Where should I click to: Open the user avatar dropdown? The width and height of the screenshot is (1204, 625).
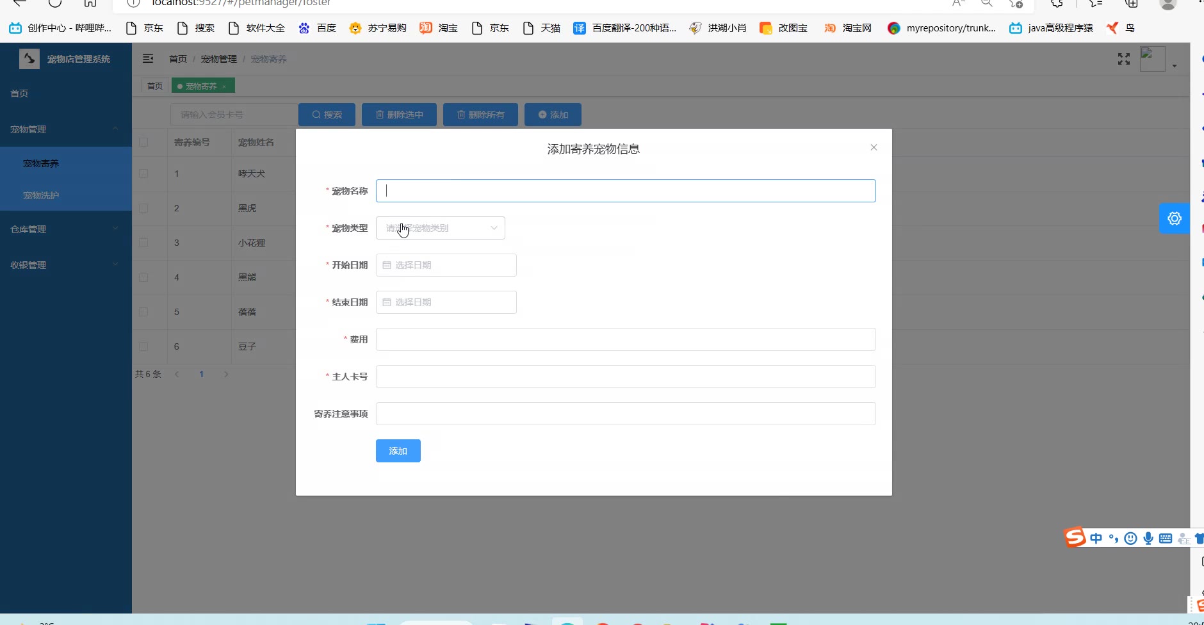pos(1158,60)
